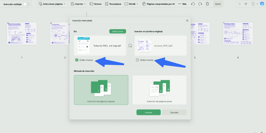Expand the save options chevron
Image resolution: width=266 pixels, height=133 pixels.
click(257, 4)
